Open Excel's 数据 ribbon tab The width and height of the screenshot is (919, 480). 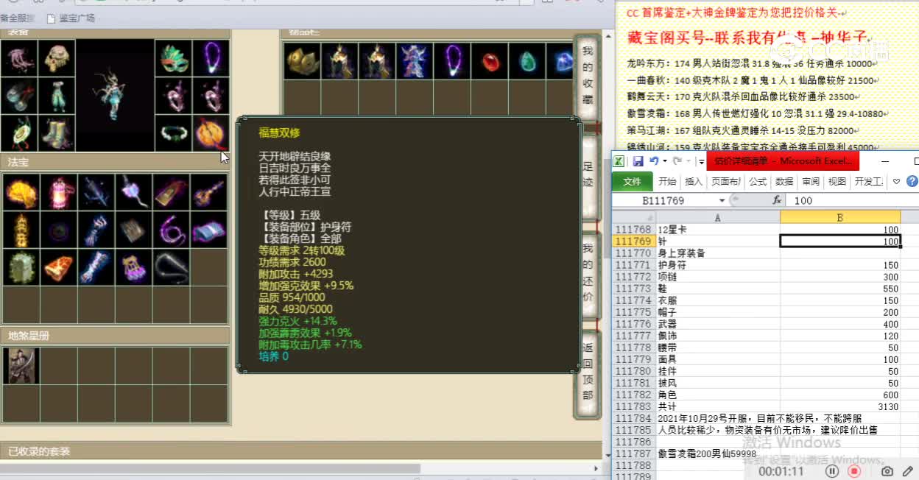[784, 181]
